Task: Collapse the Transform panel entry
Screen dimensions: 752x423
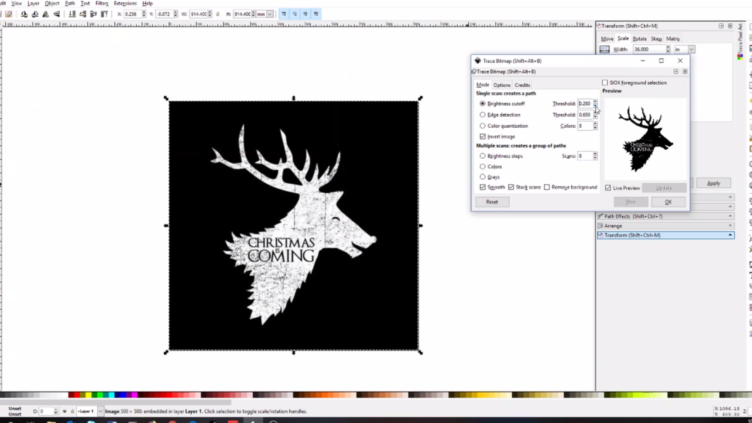Action: click(665, 235)
